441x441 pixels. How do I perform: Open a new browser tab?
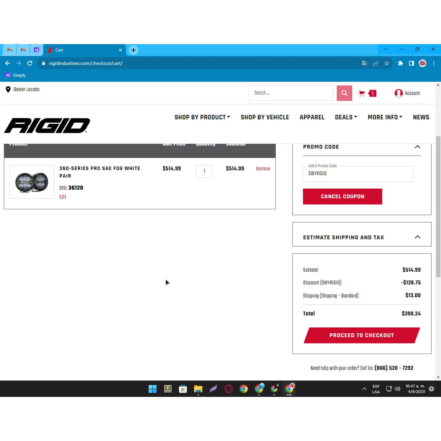[x=133, y=50]
